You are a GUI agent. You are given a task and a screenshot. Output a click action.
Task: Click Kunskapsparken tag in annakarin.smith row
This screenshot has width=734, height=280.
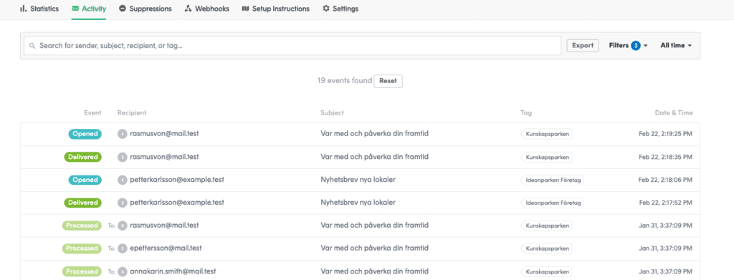point(546,271)
